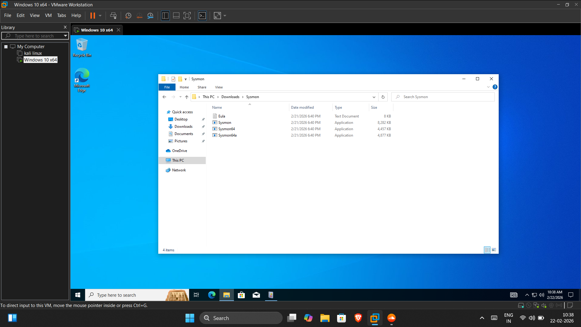
Task: Switch Explorer to large icons view
Action: (x=494, y=250)
